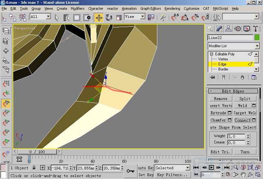Toggle the 2.5 Snaps magnet
This screenshot has width=263, height=179.
click(x=175, y=17)
